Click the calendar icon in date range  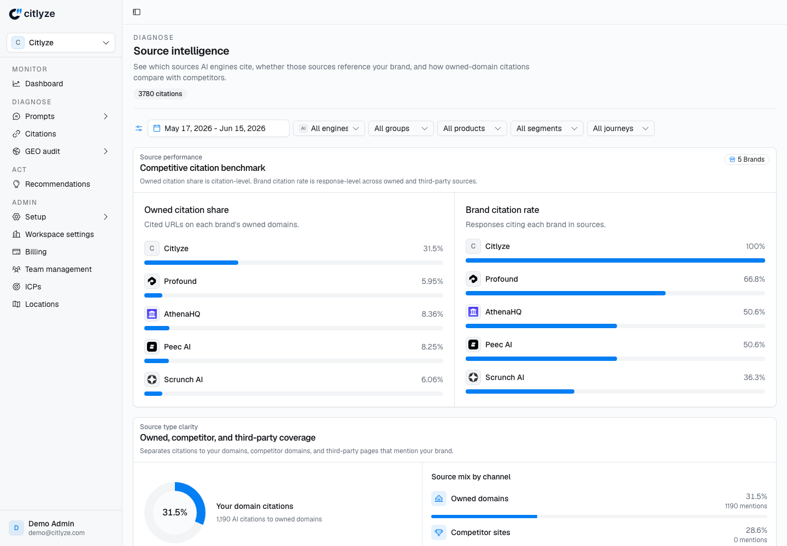pyautogui.click(x=157, y=128)
